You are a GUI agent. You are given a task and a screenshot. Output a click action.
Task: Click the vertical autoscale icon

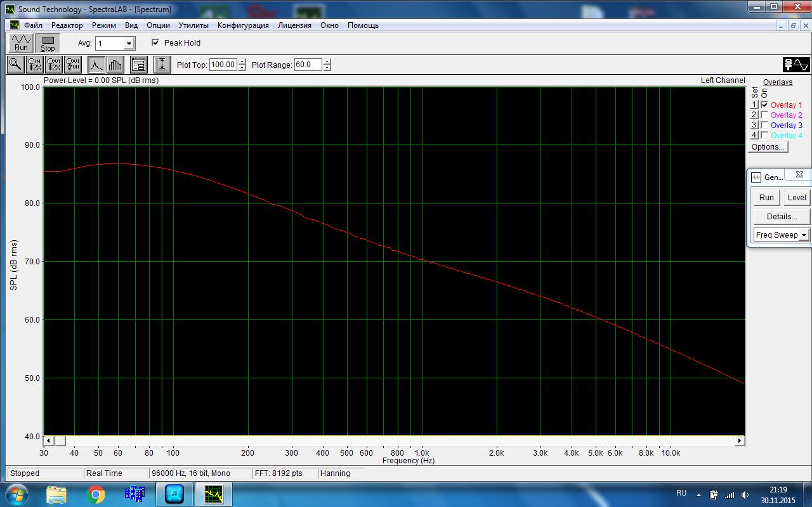point(162,65)
